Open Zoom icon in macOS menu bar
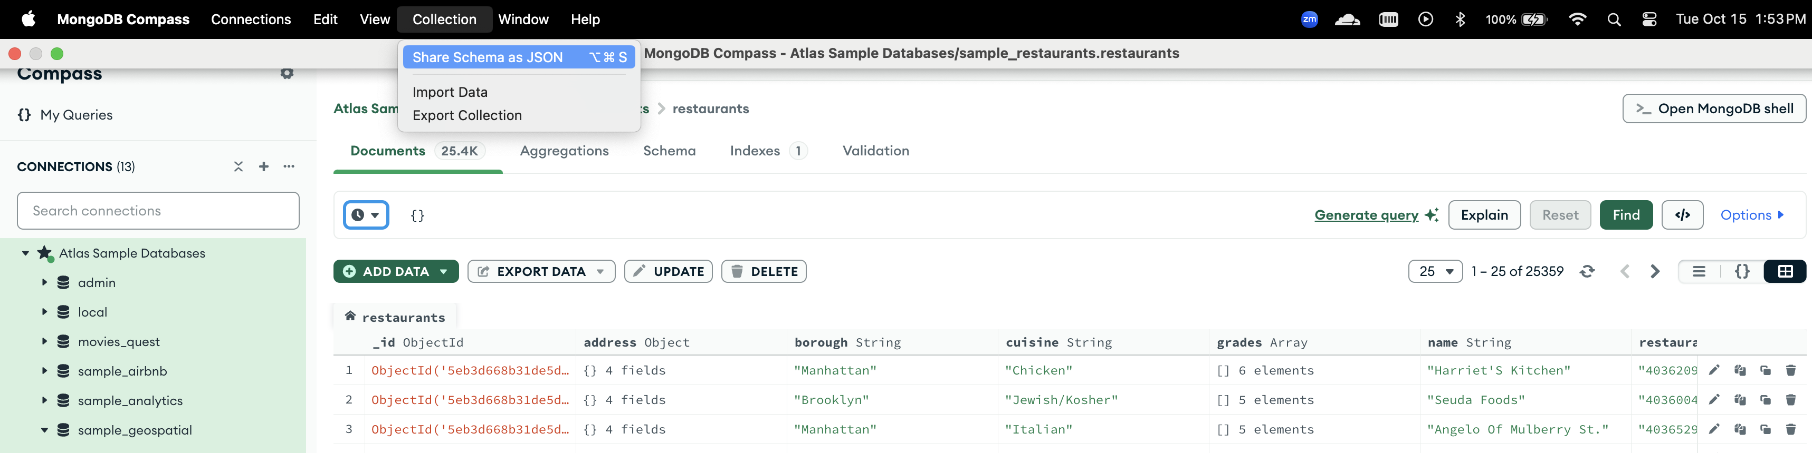The width and height of the screenshot is (1812, 453). tap(1309, 19)
